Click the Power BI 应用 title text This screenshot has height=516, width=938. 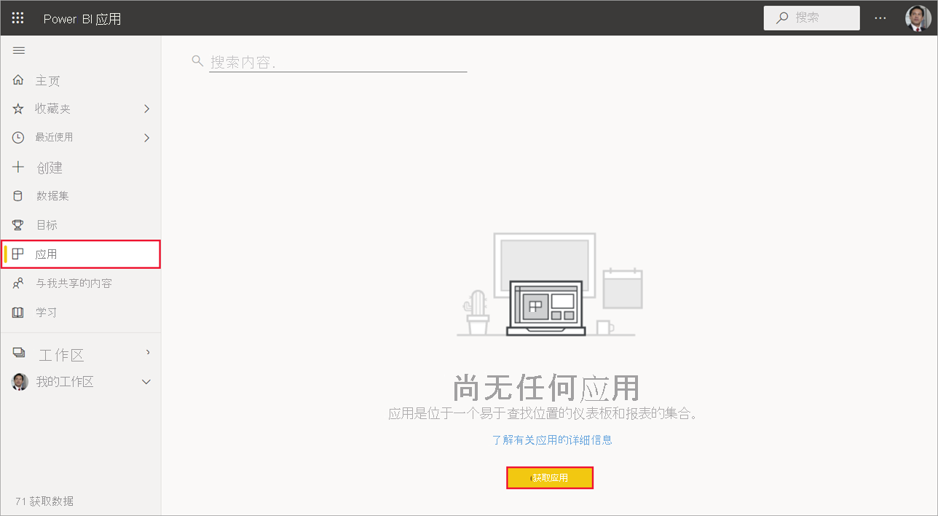pos(82,19)
